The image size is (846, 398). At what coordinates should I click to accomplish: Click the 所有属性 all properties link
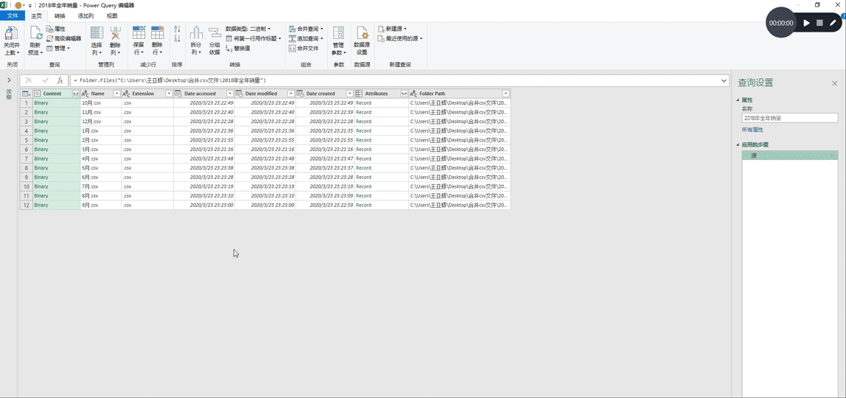(x=752, y=130)
